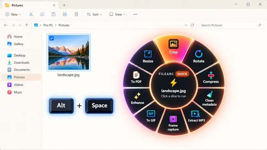This screenshot has width=267, height=150.
Task: Expand chevron between This PC and Pictures
Action: pyautogui.click(x=56, y=25)
